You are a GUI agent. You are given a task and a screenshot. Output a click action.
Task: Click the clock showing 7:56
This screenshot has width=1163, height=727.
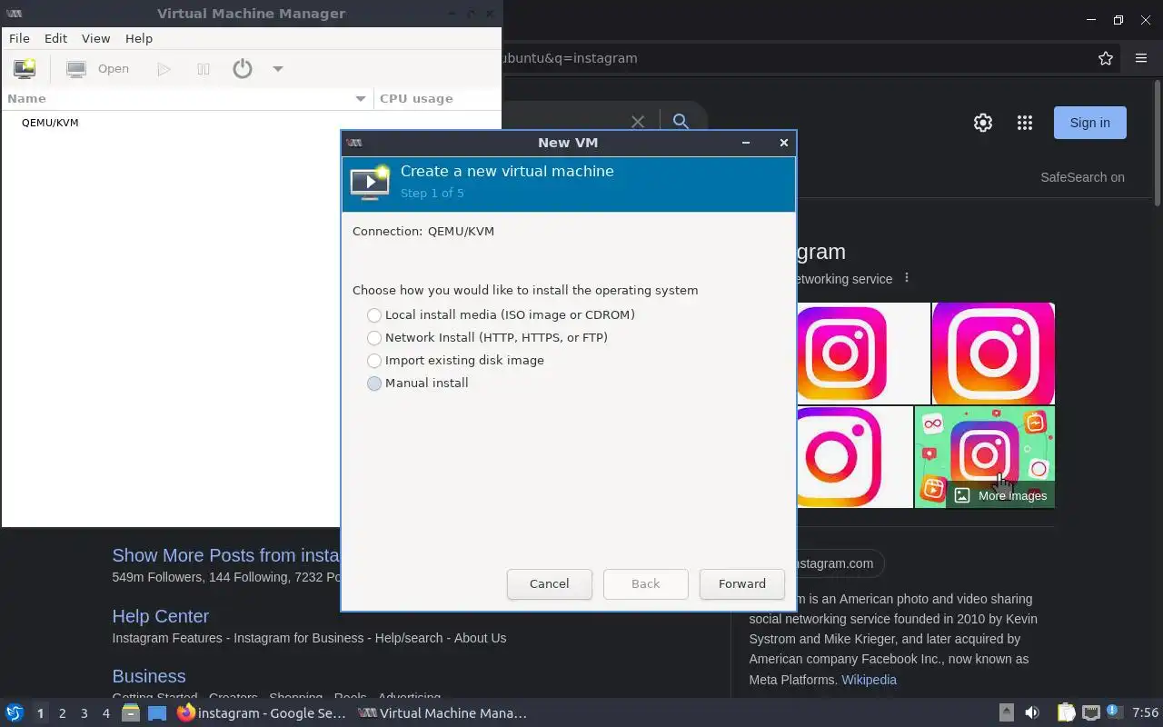(1145, 713)
